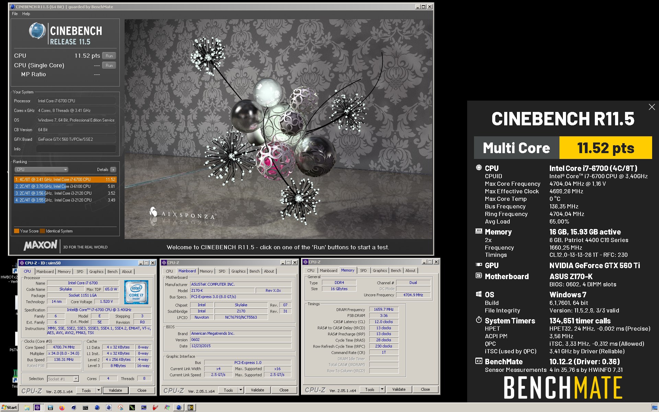
Task: Click the Cinebench title bar sphere icon
Action: click(12, 7)
